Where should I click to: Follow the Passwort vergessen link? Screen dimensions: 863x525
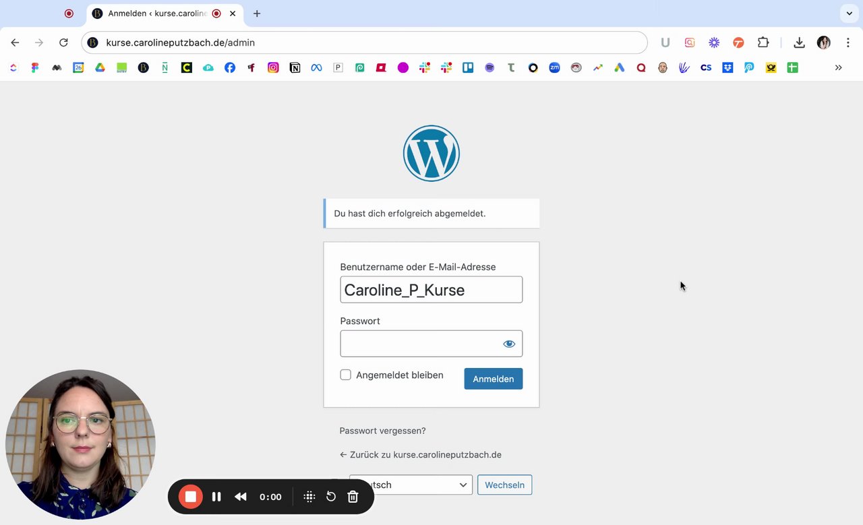point(382,431)
